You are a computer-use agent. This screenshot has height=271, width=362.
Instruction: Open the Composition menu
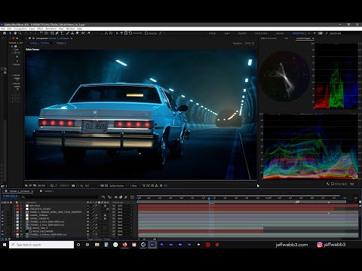[20, 29]
